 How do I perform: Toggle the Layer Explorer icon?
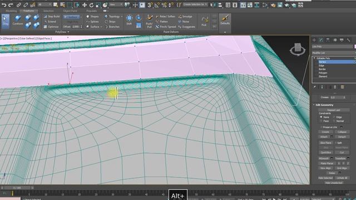(235, 5)
